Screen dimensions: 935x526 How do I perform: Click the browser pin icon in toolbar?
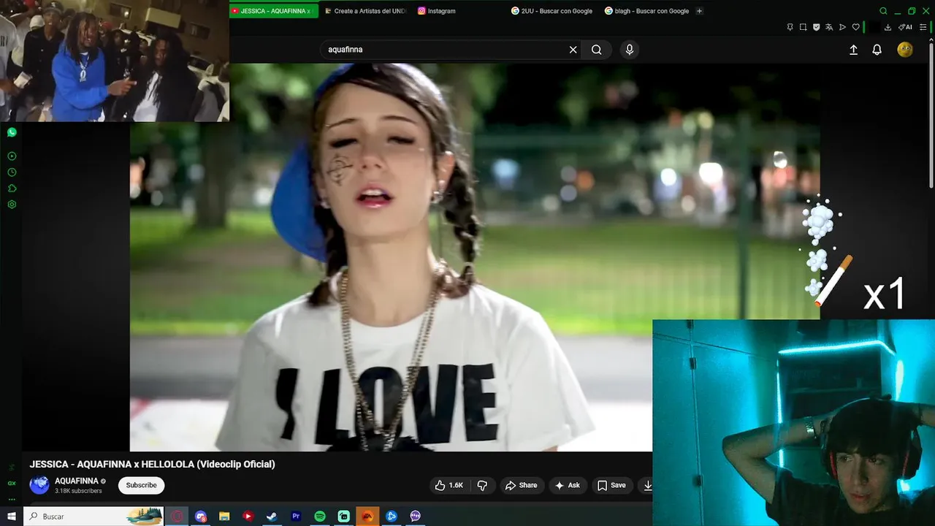coord(790,27)
